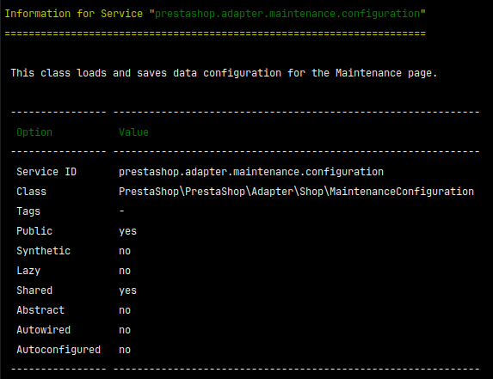The image size is (493, 379).
Task: Click the 'Synthetic' option label
Action: [43, 251]
